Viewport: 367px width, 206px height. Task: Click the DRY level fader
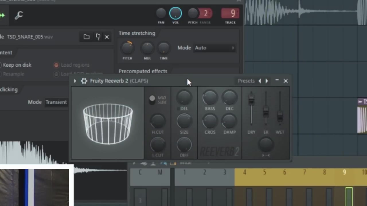(251, 99)
